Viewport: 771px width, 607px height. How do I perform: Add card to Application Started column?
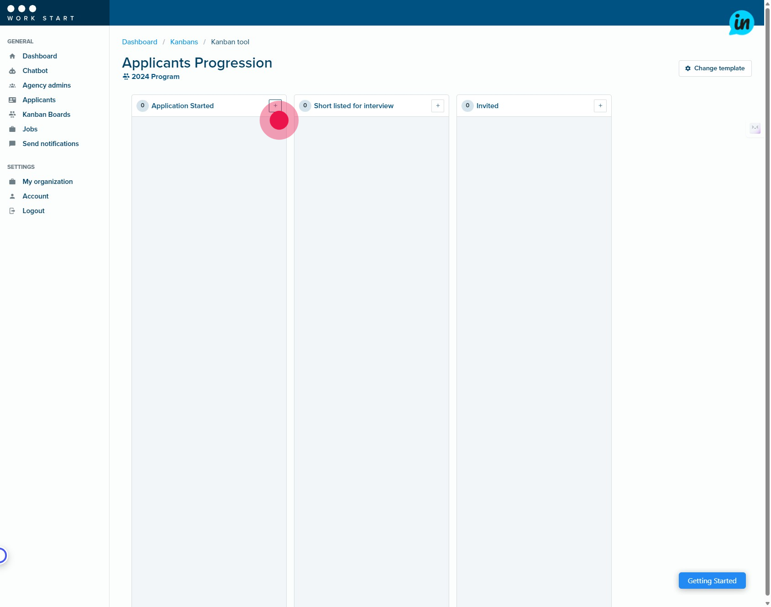275,106
